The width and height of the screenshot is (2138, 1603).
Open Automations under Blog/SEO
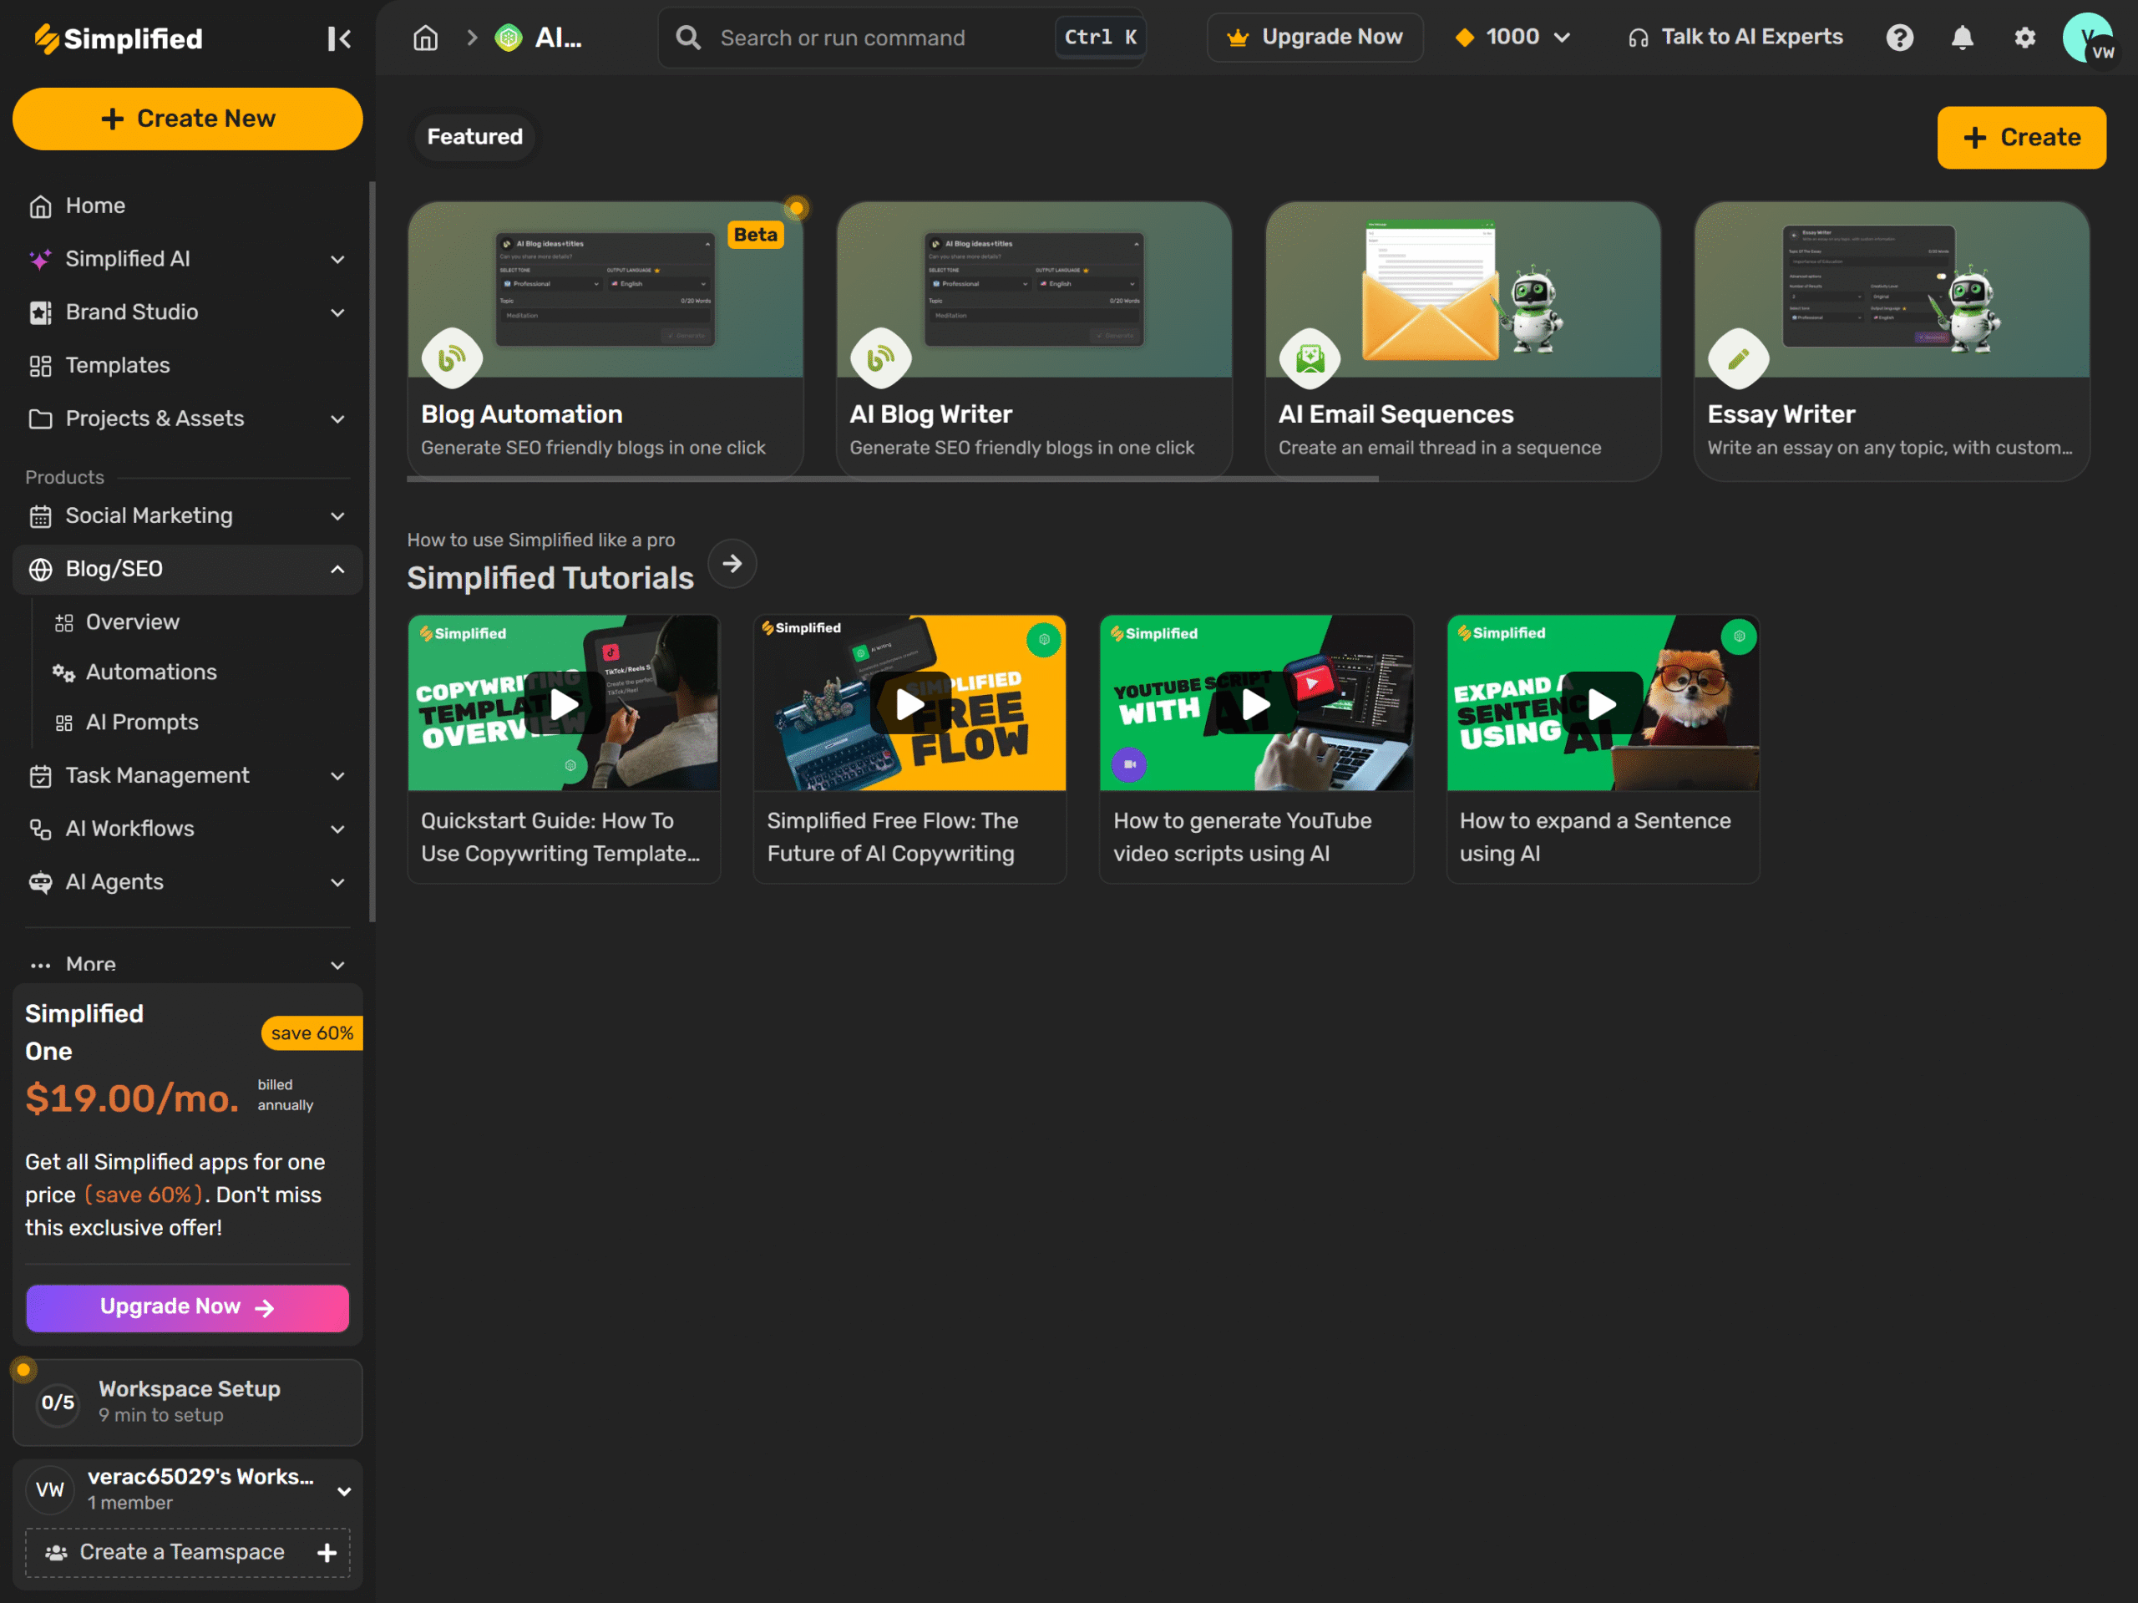(151, 672)
